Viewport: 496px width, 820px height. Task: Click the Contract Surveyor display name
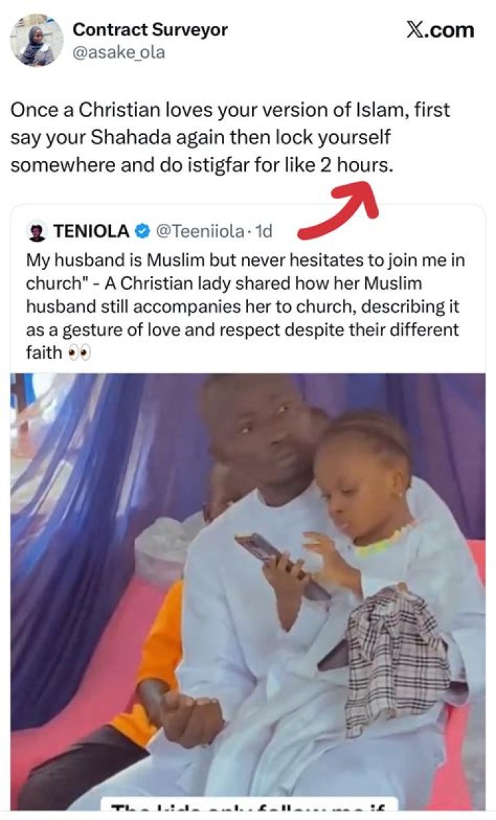tap(150, 30)
